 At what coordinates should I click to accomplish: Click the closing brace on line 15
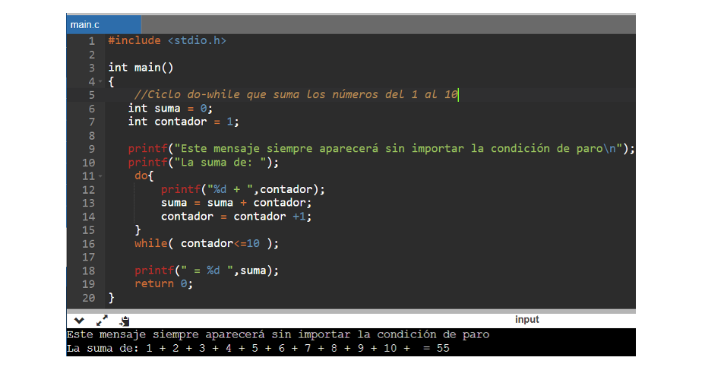(x=138, y=230)
